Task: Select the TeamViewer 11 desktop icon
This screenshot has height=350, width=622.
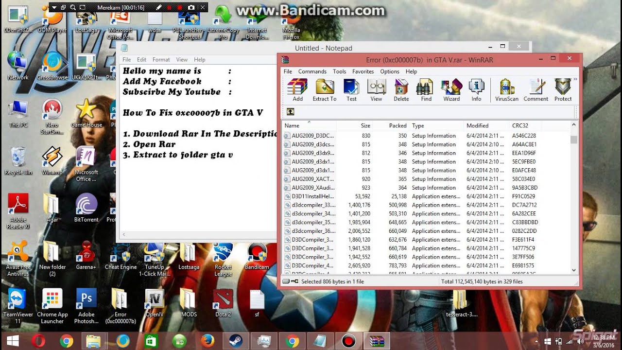Action: coord(18,306)
